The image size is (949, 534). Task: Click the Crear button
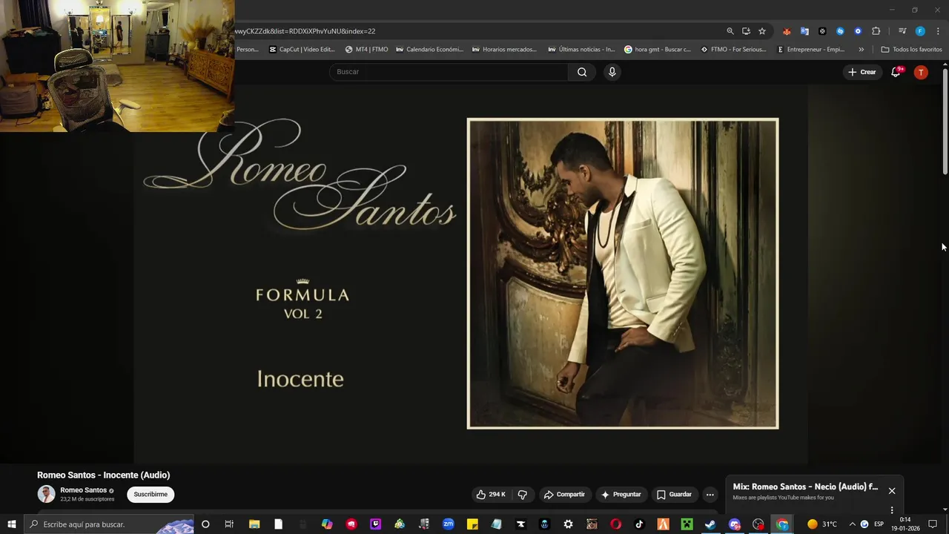pos(862,72)
